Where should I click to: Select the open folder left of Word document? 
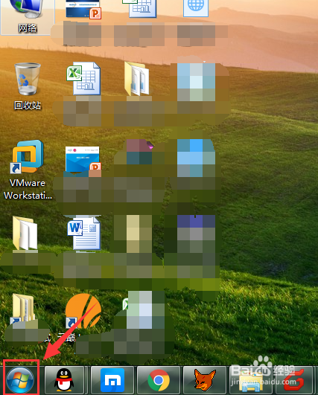25,233
